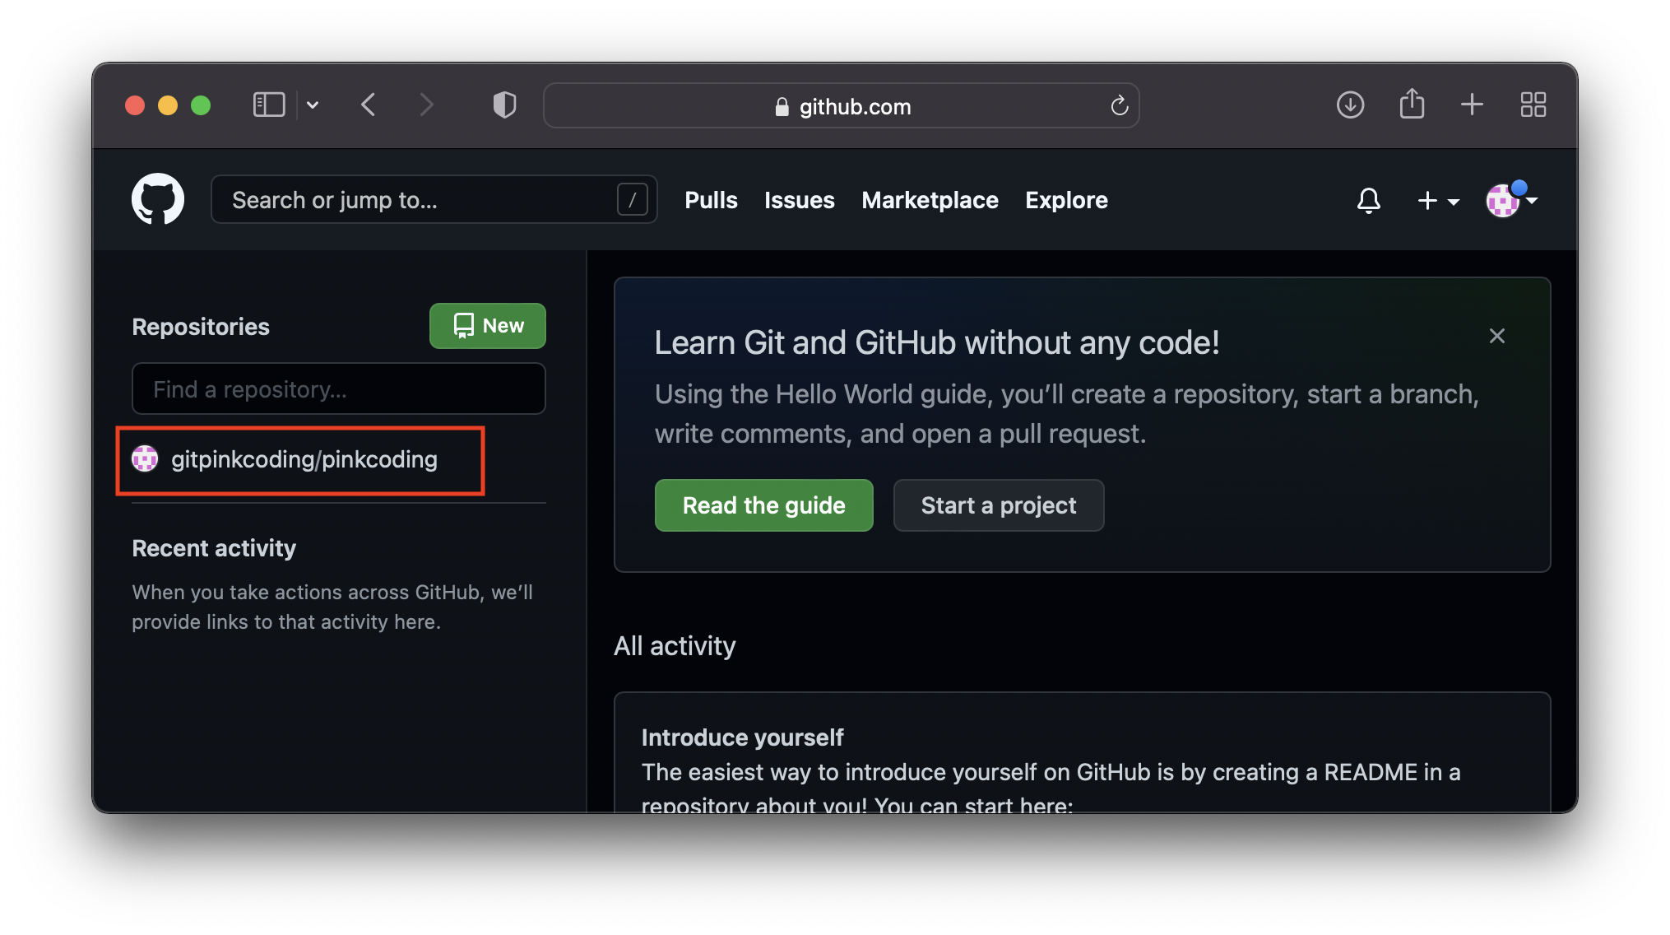The height and width of the screenshot is (935, 1670).
Task: Click the Start a project button
Action: (998, 505)
